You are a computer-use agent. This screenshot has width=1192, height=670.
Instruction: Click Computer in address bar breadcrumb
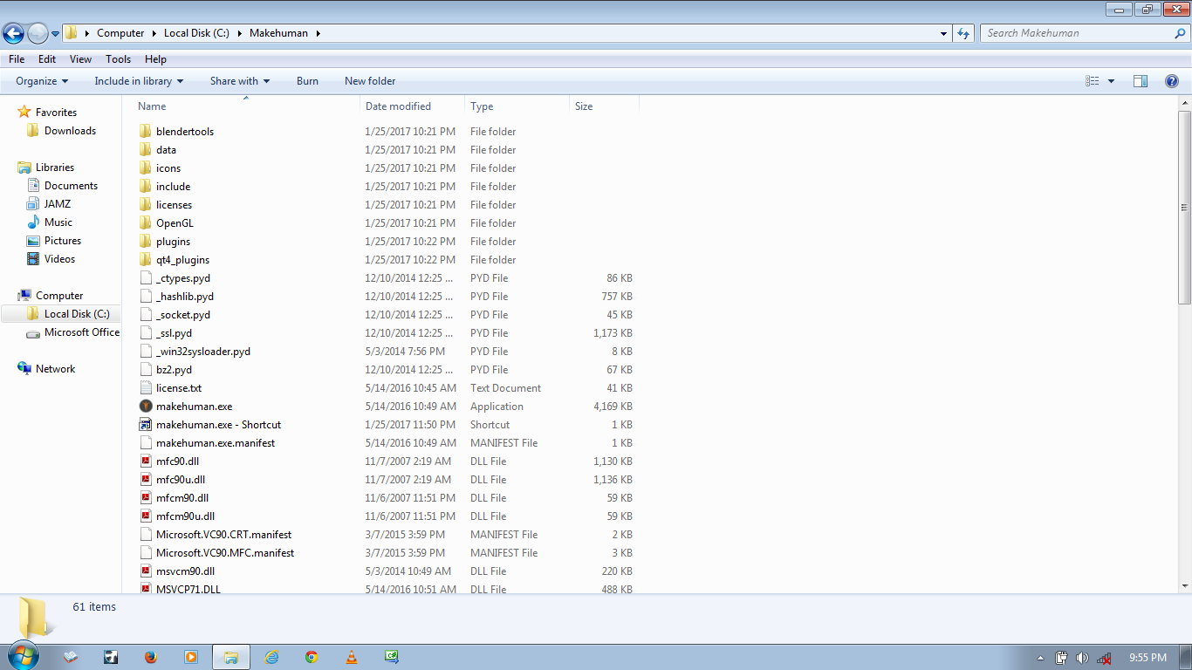pos(120,33)
